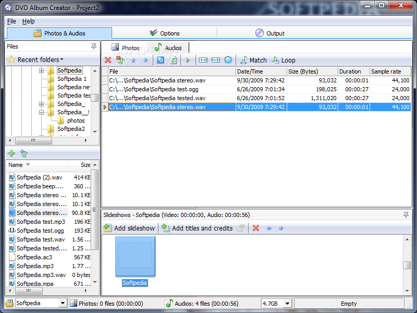Delete slideshow with the red X icon

click(256, 228)
